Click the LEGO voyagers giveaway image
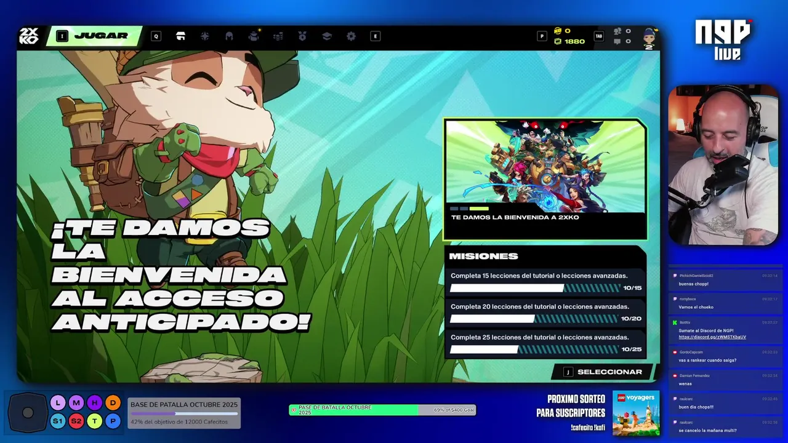Viewport: 788px width, 443px height. [x=636, y=413]
